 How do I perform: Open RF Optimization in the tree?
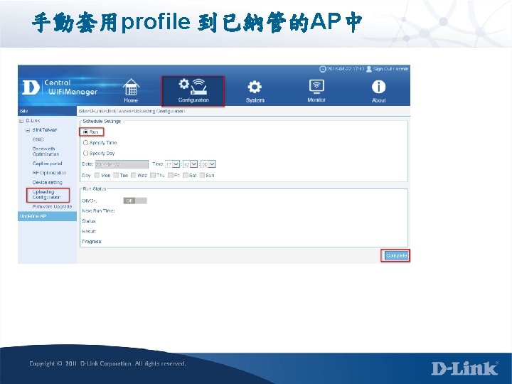(x=49, y=173)
